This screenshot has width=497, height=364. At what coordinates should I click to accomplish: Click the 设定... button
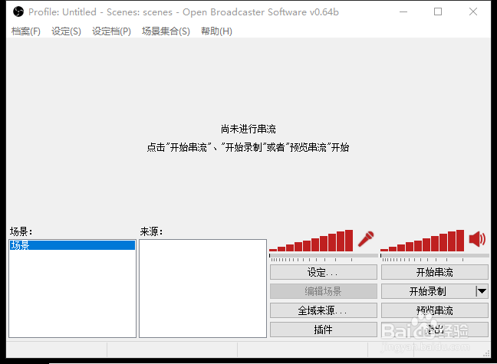click(324, 272)
